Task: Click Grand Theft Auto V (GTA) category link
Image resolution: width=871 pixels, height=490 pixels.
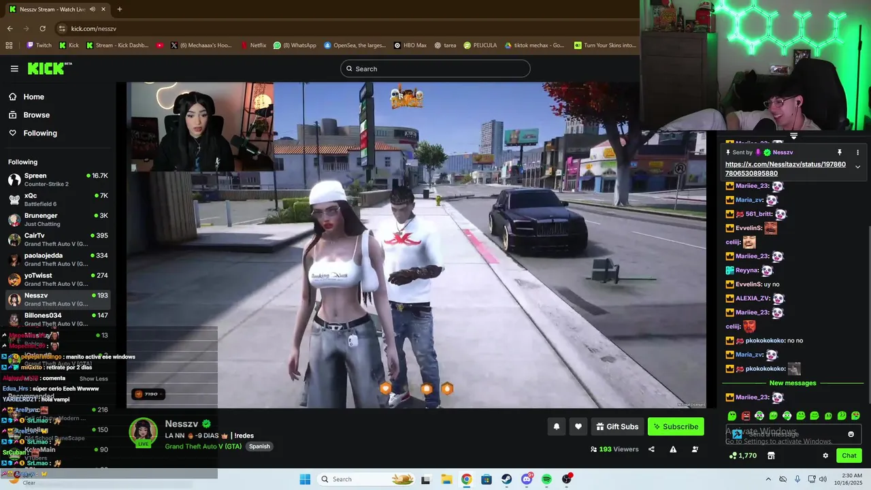Action: [x=203, y=446]
